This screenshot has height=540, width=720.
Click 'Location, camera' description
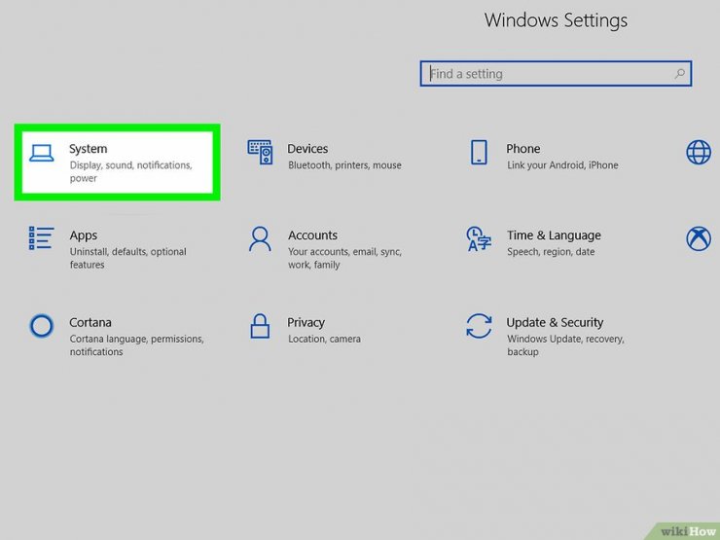coord(324,339)
